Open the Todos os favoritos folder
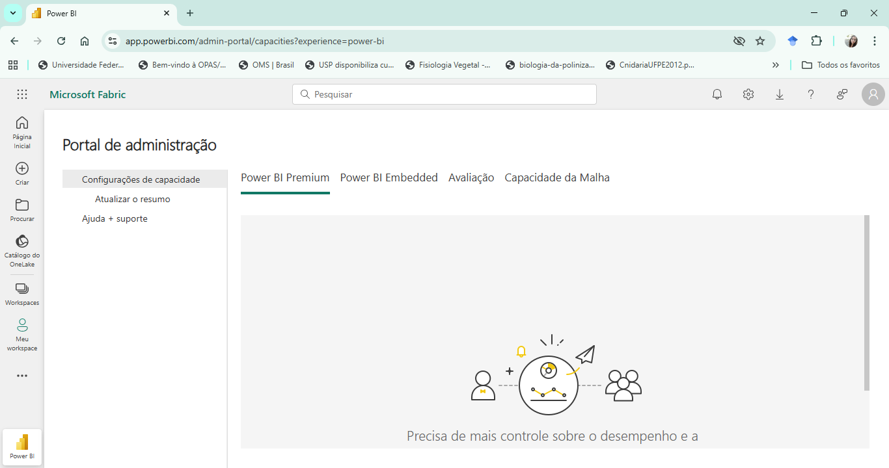889x468 pixels. point(841,65)
